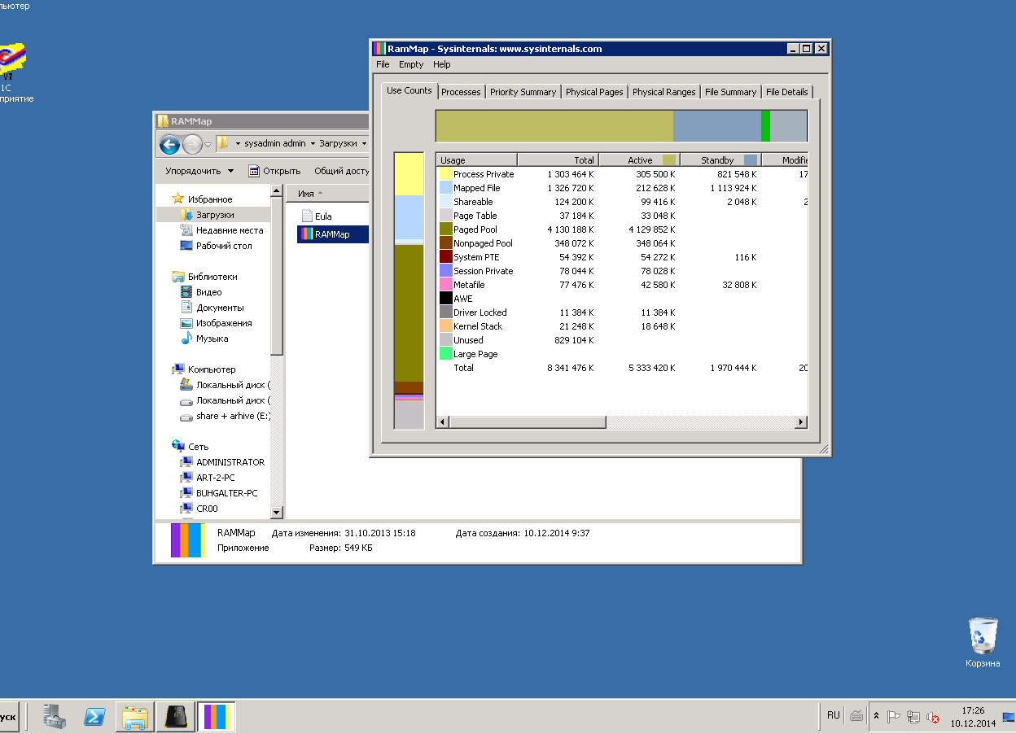This screenshot has height=734, width=1016.
Task: Click the Paged Pool color swatch
Action: click(x=446, y=229)
